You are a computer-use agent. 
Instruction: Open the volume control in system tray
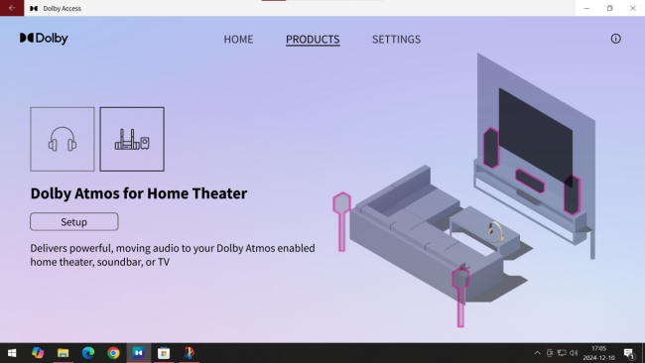coord(574,353)
